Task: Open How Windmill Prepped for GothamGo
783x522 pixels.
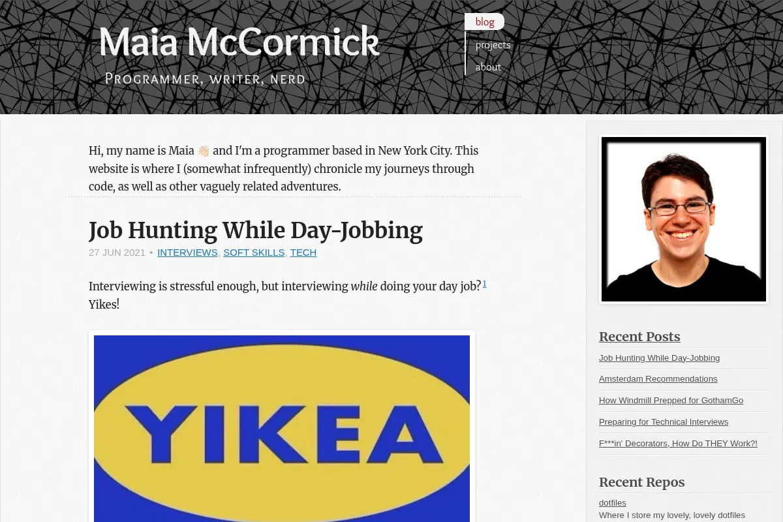Action: click(671, 401)
